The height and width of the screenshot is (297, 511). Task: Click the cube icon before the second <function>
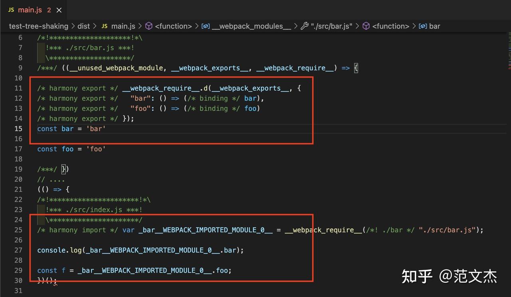[x=366, y=26]
